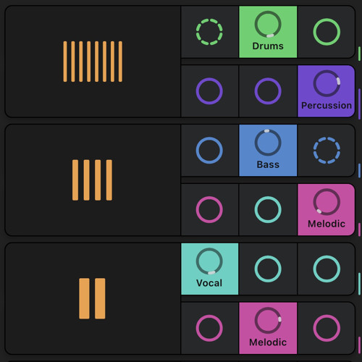Image resolution: width=362 pixels, height=362 pixels.
Task: Tap middle teal loop next to Vocal
Action: pos(268,269)
